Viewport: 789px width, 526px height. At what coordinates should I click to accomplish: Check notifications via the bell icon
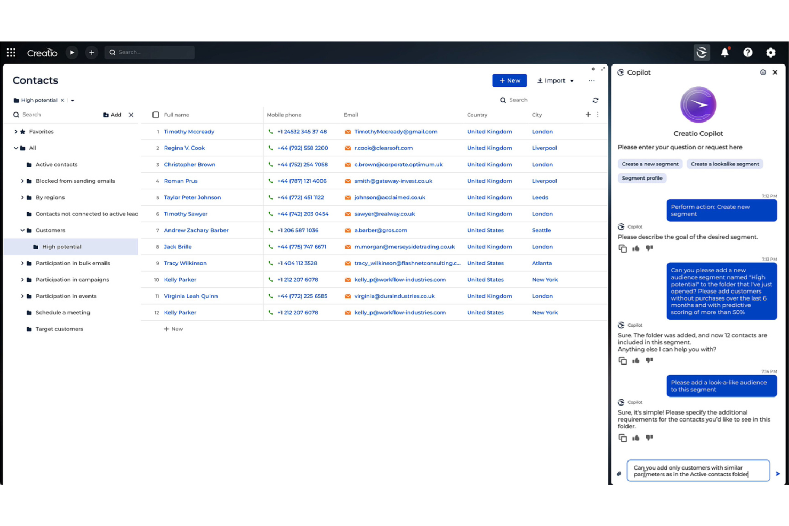[724, 52]
